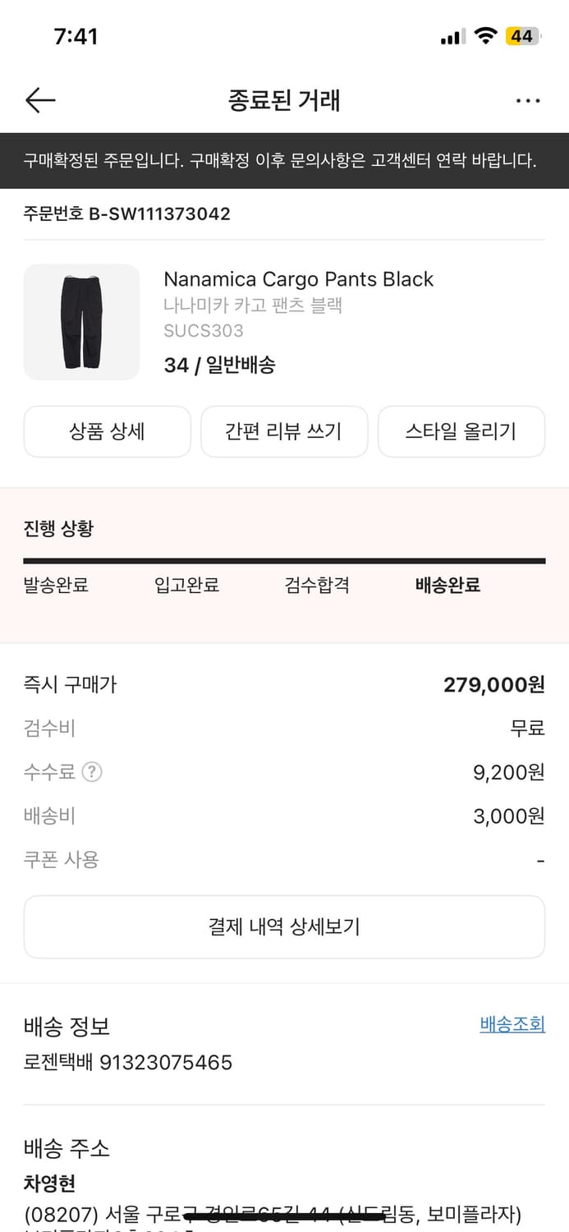Tap the battery indicator showing 44
This screenshot has width=569, height=1232.
click(523, 35)
